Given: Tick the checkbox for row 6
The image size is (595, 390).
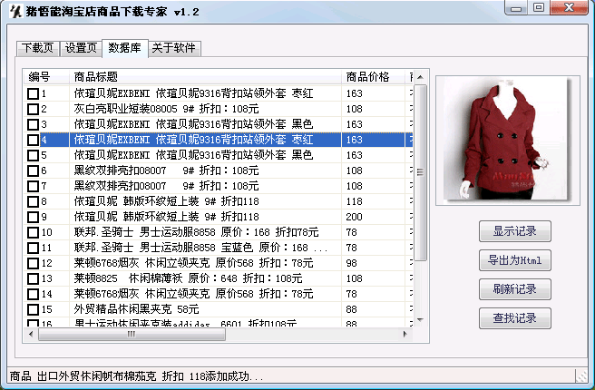Looking at the screenshot, I should (x=33, y=171).
